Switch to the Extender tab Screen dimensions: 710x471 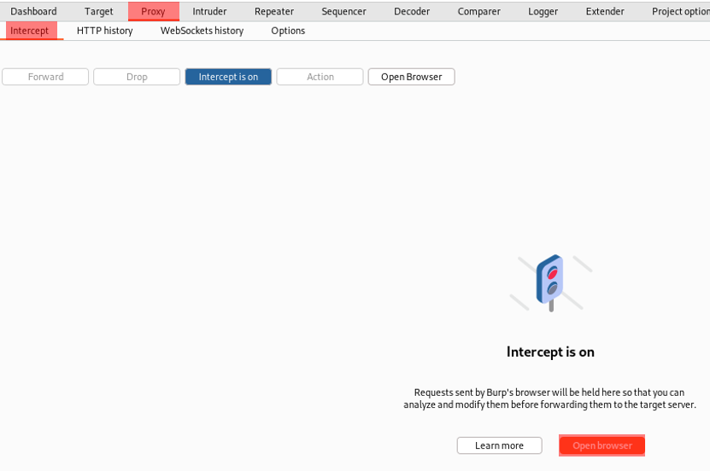pyautogui.click(x=605, y=11)
